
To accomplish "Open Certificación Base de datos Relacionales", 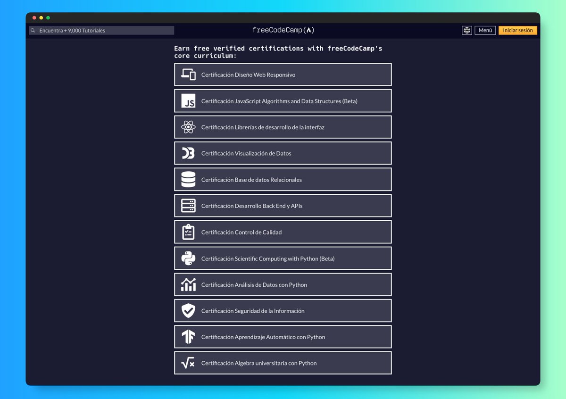I will (283, 180).
